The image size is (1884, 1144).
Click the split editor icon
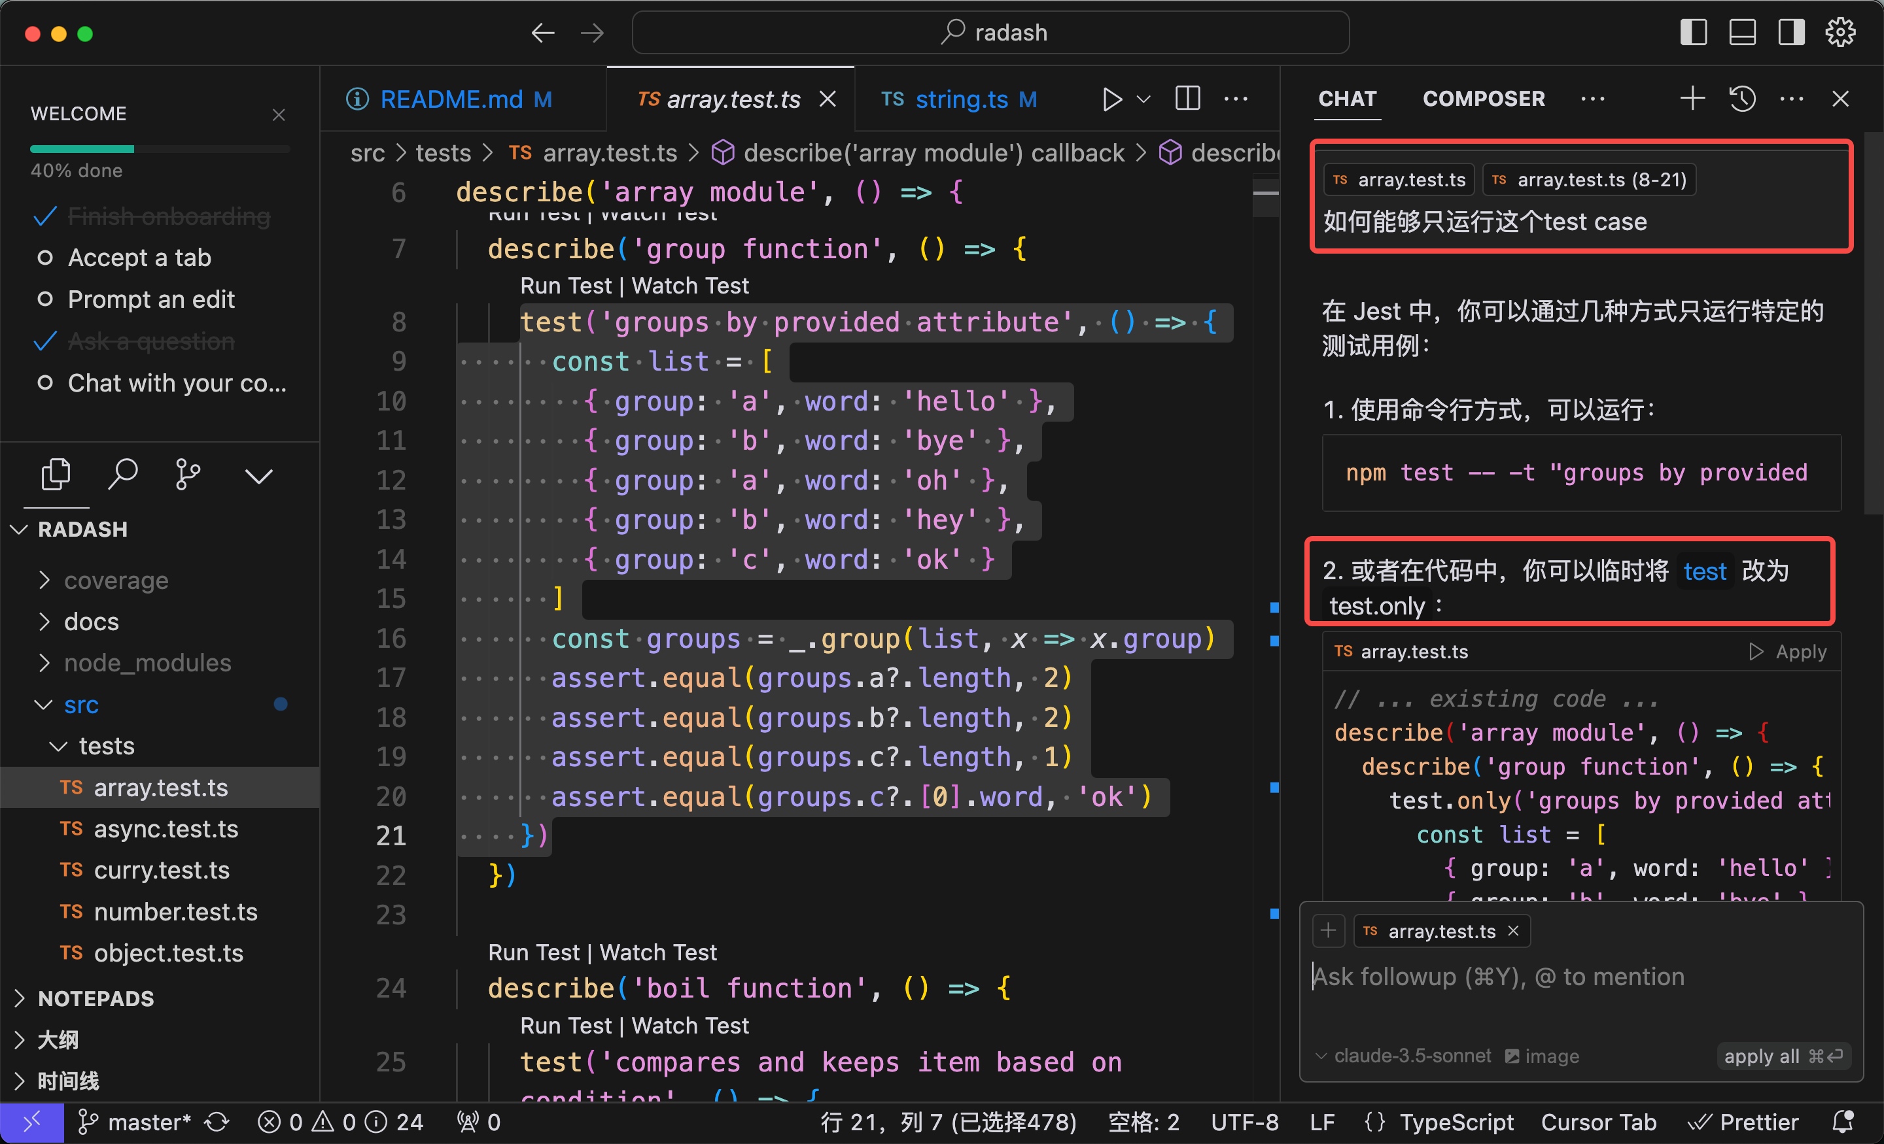click(1187, 99)
